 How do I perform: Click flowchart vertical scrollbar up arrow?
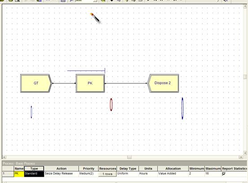coord(245,6)
